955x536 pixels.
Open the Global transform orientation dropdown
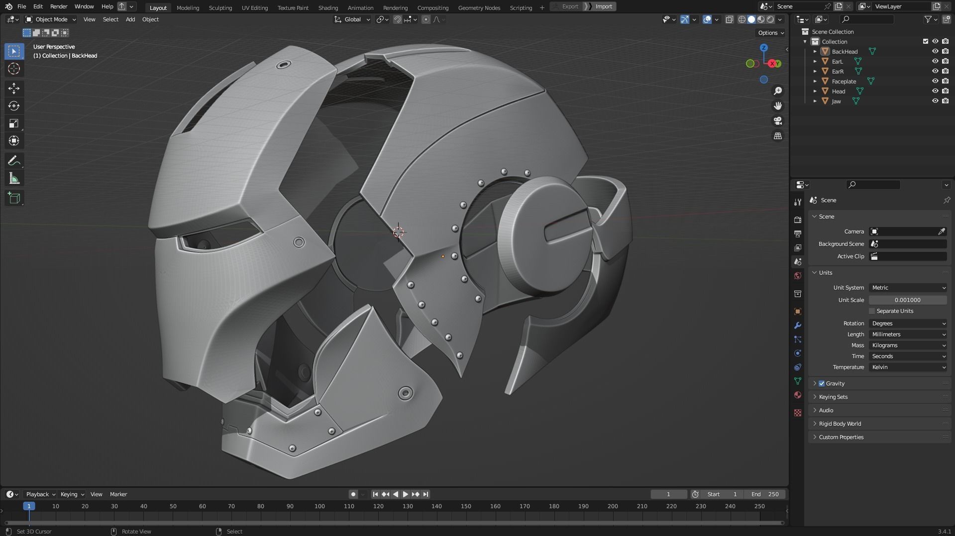coord(352,19)
